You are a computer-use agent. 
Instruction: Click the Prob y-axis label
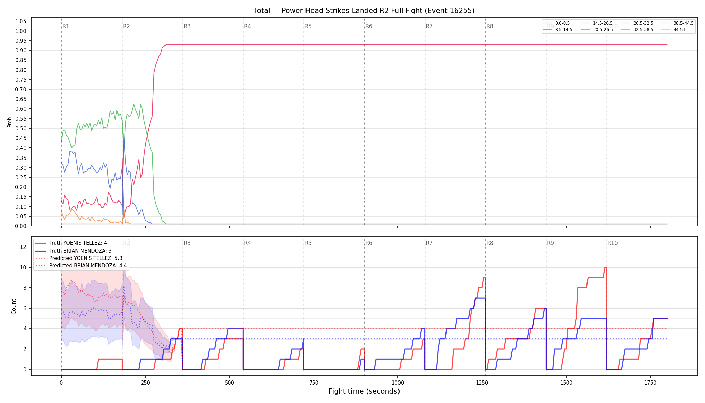[x=10, y=122]
